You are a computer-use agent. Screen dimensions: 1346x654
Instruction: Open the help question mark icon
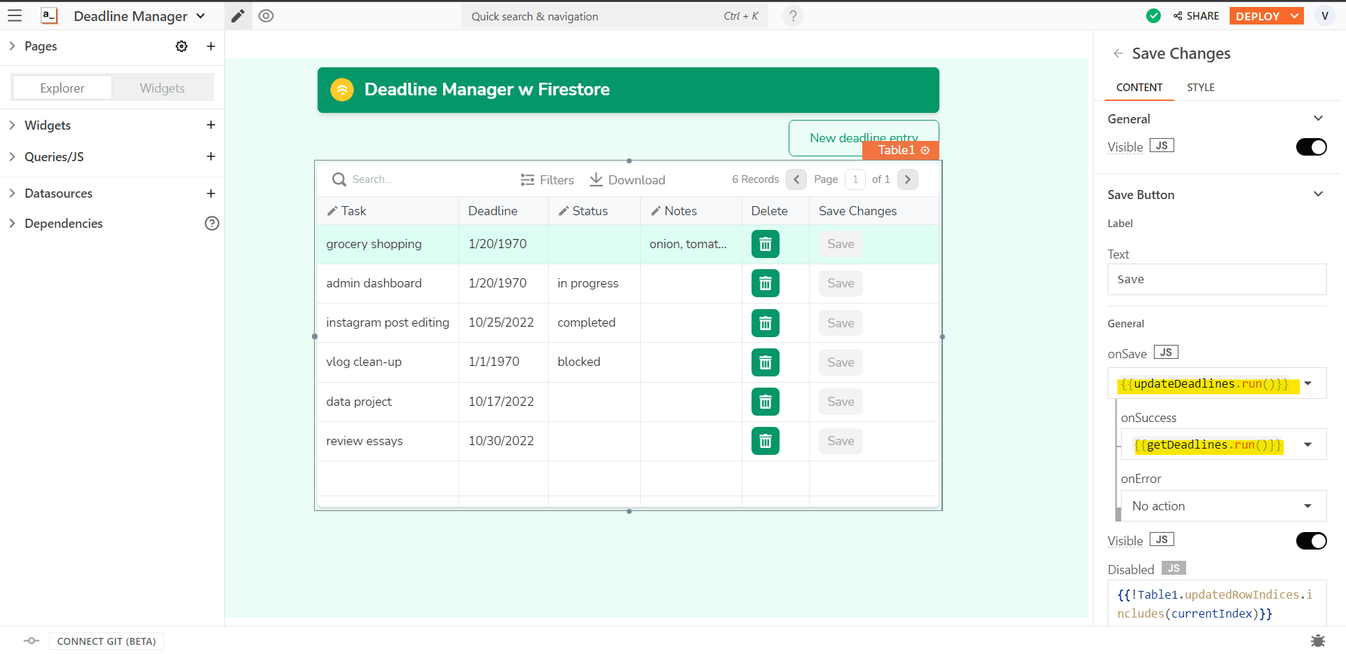pyautogui.click(x=793, y=16)
